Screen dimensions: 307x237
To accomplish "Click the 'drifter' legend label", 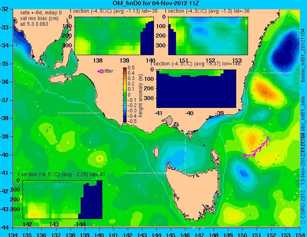I will [108, 71].
